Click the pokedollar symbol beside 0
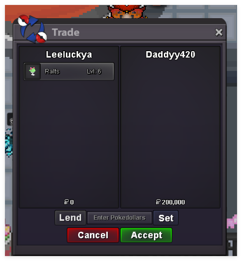The height and width of the screenshot is (261, 242). pyautogui.click(x=66, y=202)
